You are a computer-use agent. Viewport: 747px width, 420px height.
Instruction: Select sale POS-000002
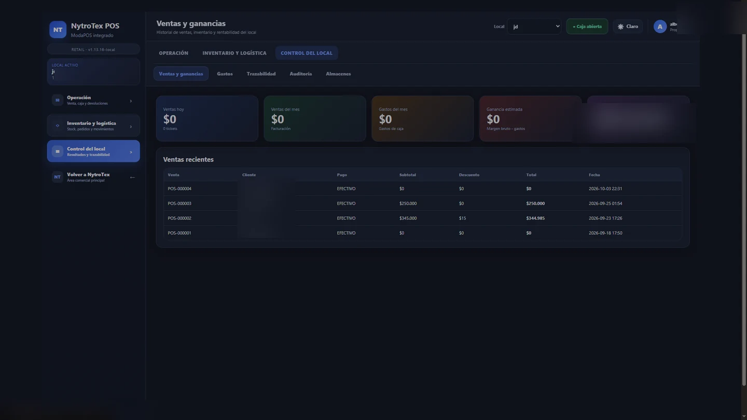(x=179, y=218)
